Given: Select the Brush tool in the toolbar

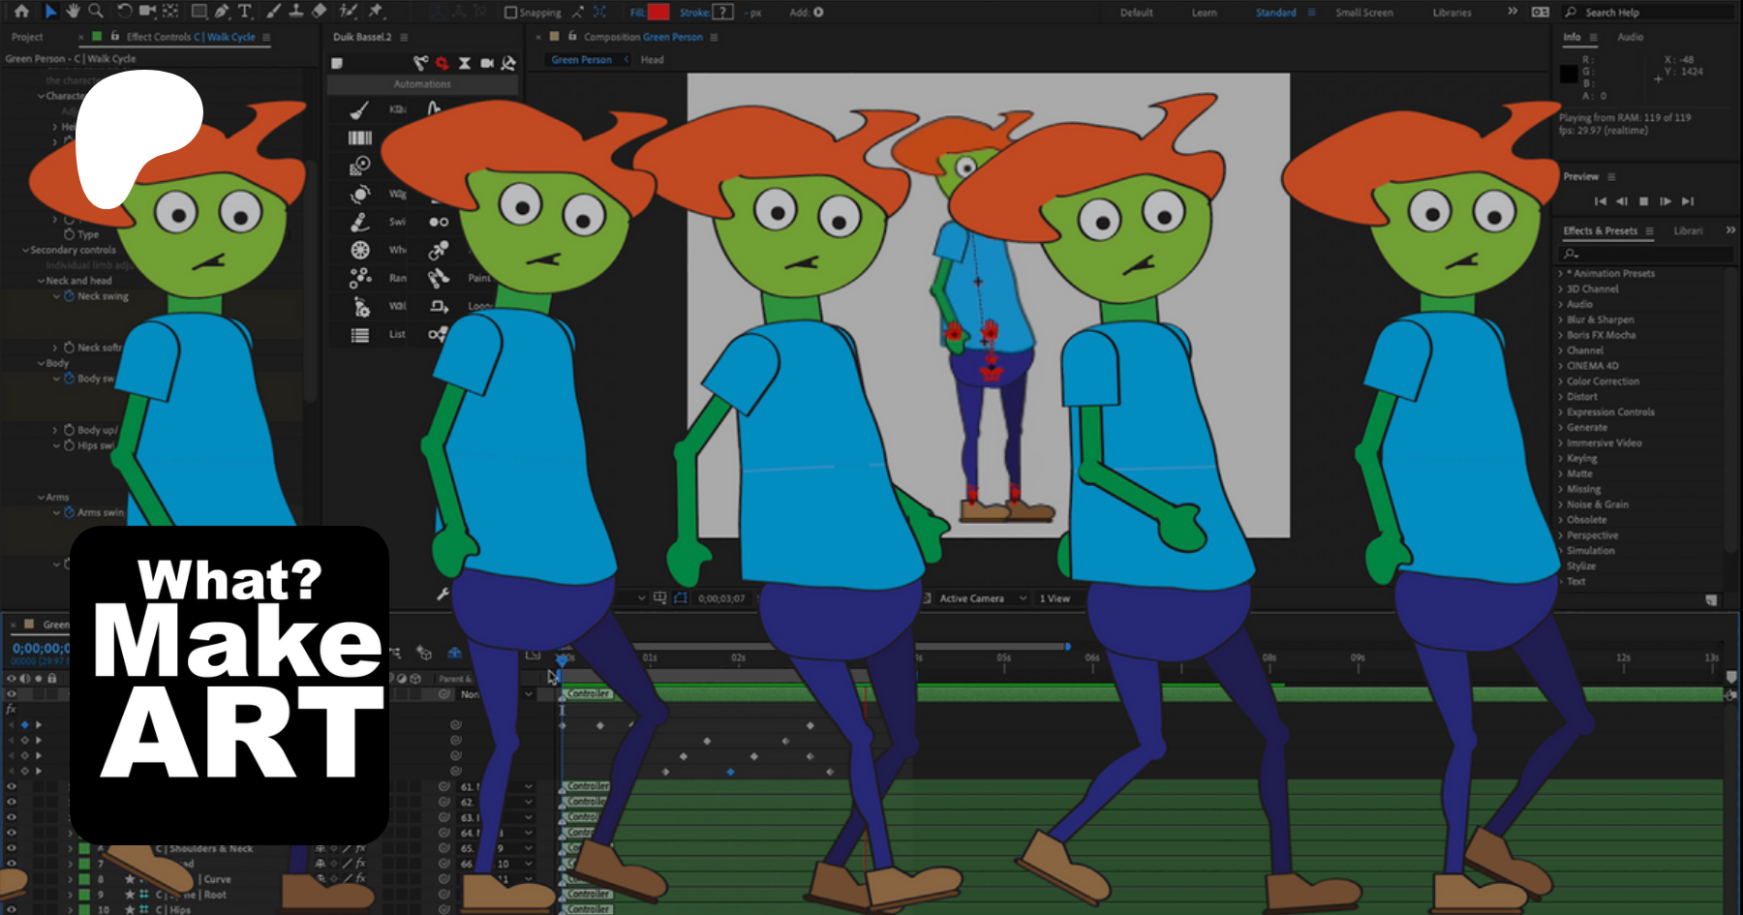Looking at the screenshot, I should click(273, 12).
